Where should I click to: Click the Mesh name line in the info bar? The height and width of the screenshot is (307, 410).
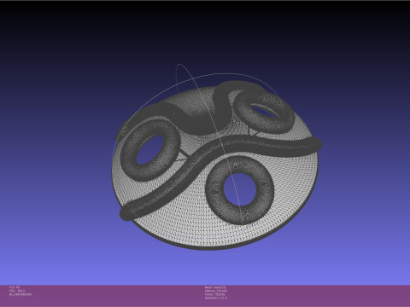click(216, 287)
